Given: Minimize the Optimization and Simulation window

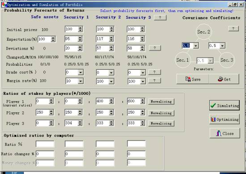Looking at the screenshot, I should (230, 5).
